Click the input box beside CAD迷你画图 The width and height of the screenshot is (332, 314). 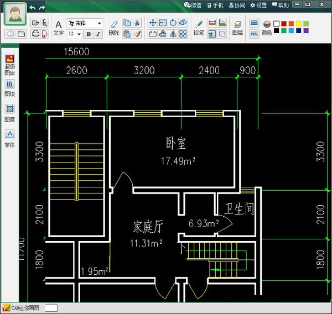point(51,308)
